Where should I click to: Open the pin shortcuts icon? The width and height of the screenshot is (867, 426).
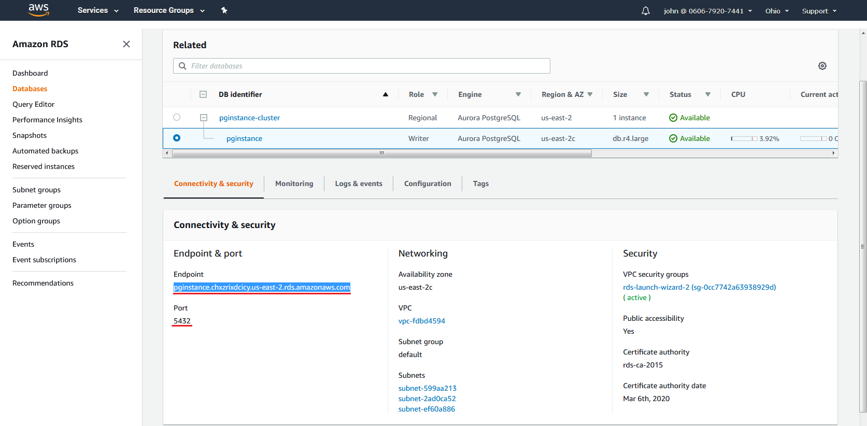(224, 10)
